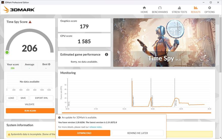Viewport: 222px width, 139px height.
Task: Click info icon next to Best
Action: tap(49, 64)
